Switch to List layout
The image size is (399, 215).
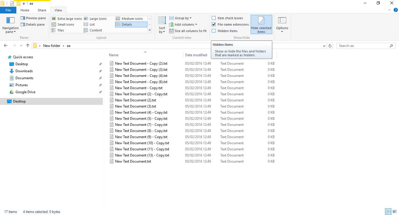(89, 24)
